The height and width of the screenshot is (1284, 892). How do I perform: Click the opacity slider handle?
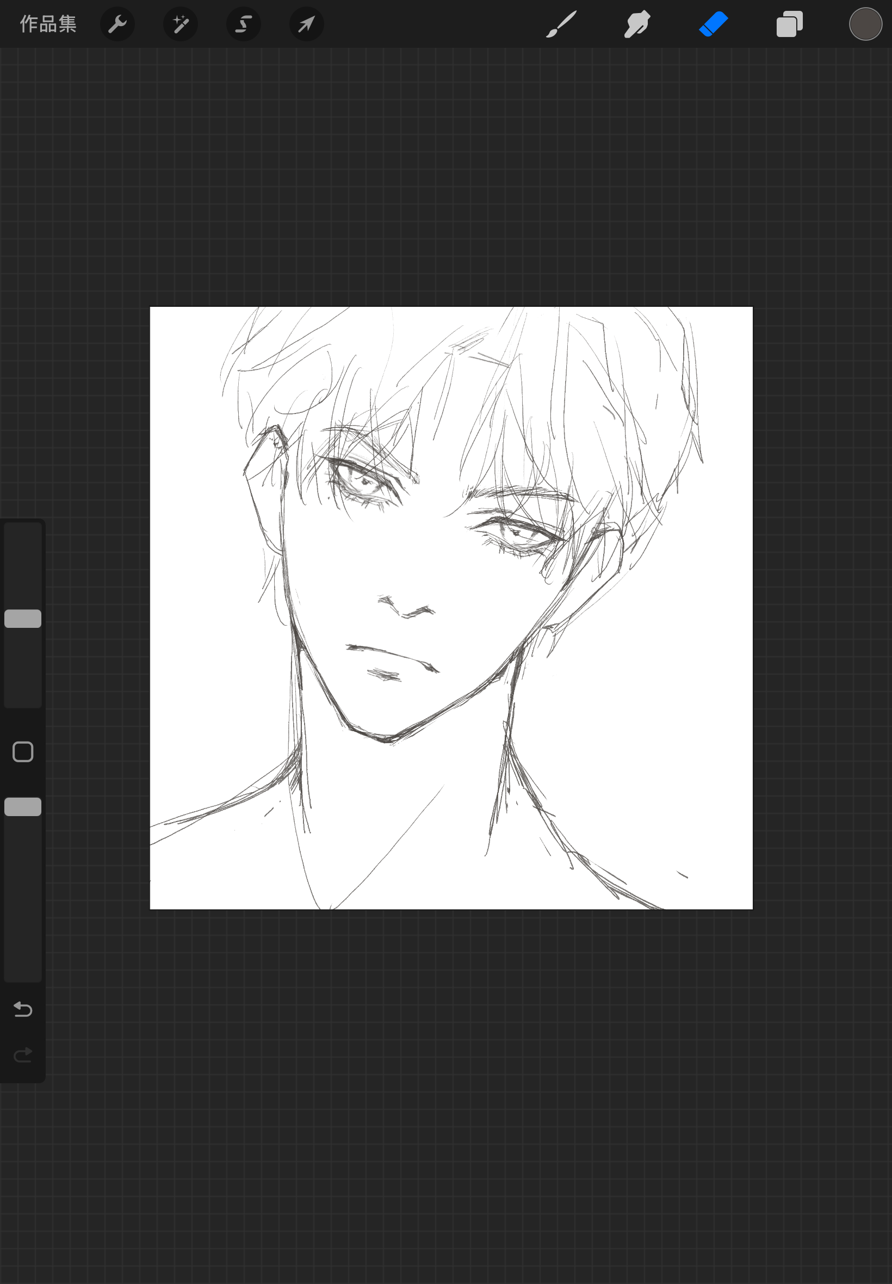23,807
